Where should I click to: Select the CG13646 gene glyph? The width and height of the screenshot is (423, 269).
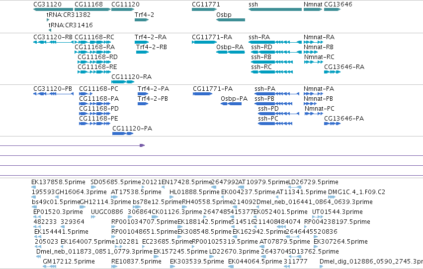[332, 9]
